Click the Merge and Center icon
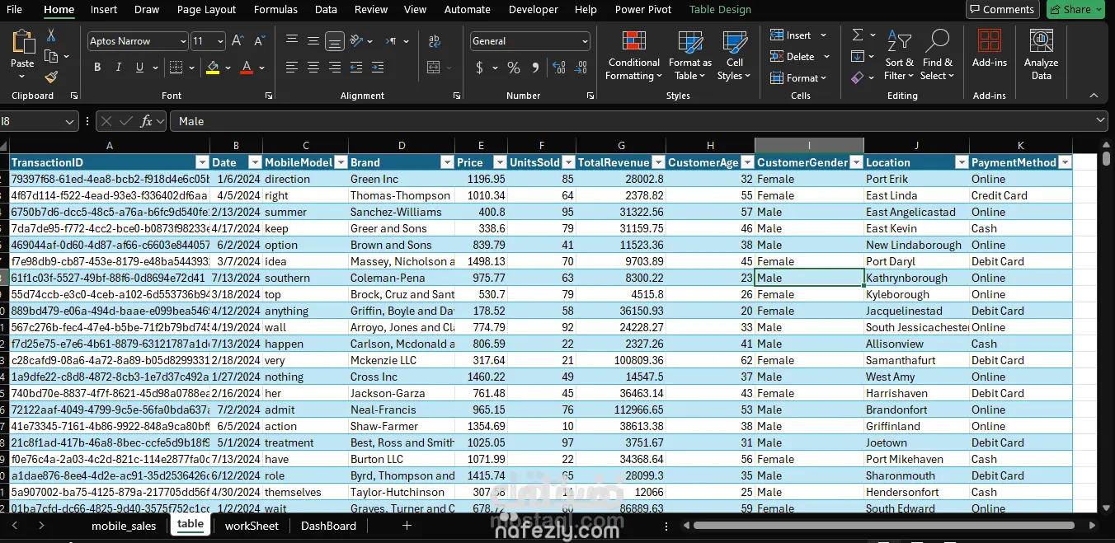Viewport: 1115px width, 543px height. point(433,68)
